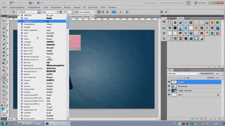Viewport: 225px width, 126px height.
Task: Select the Move tool in the toolbox
Action: [4, 21]
